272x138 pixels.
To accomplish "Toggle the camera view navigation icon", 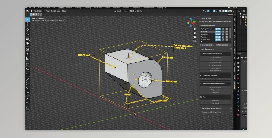I will click(x=194, y=37).
